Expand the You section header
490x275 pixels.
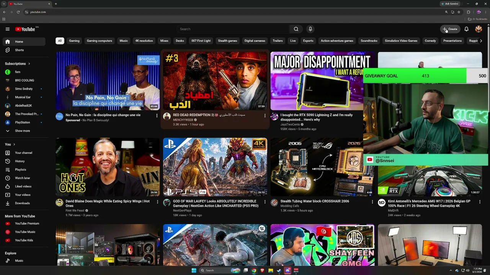click(10, 144)
